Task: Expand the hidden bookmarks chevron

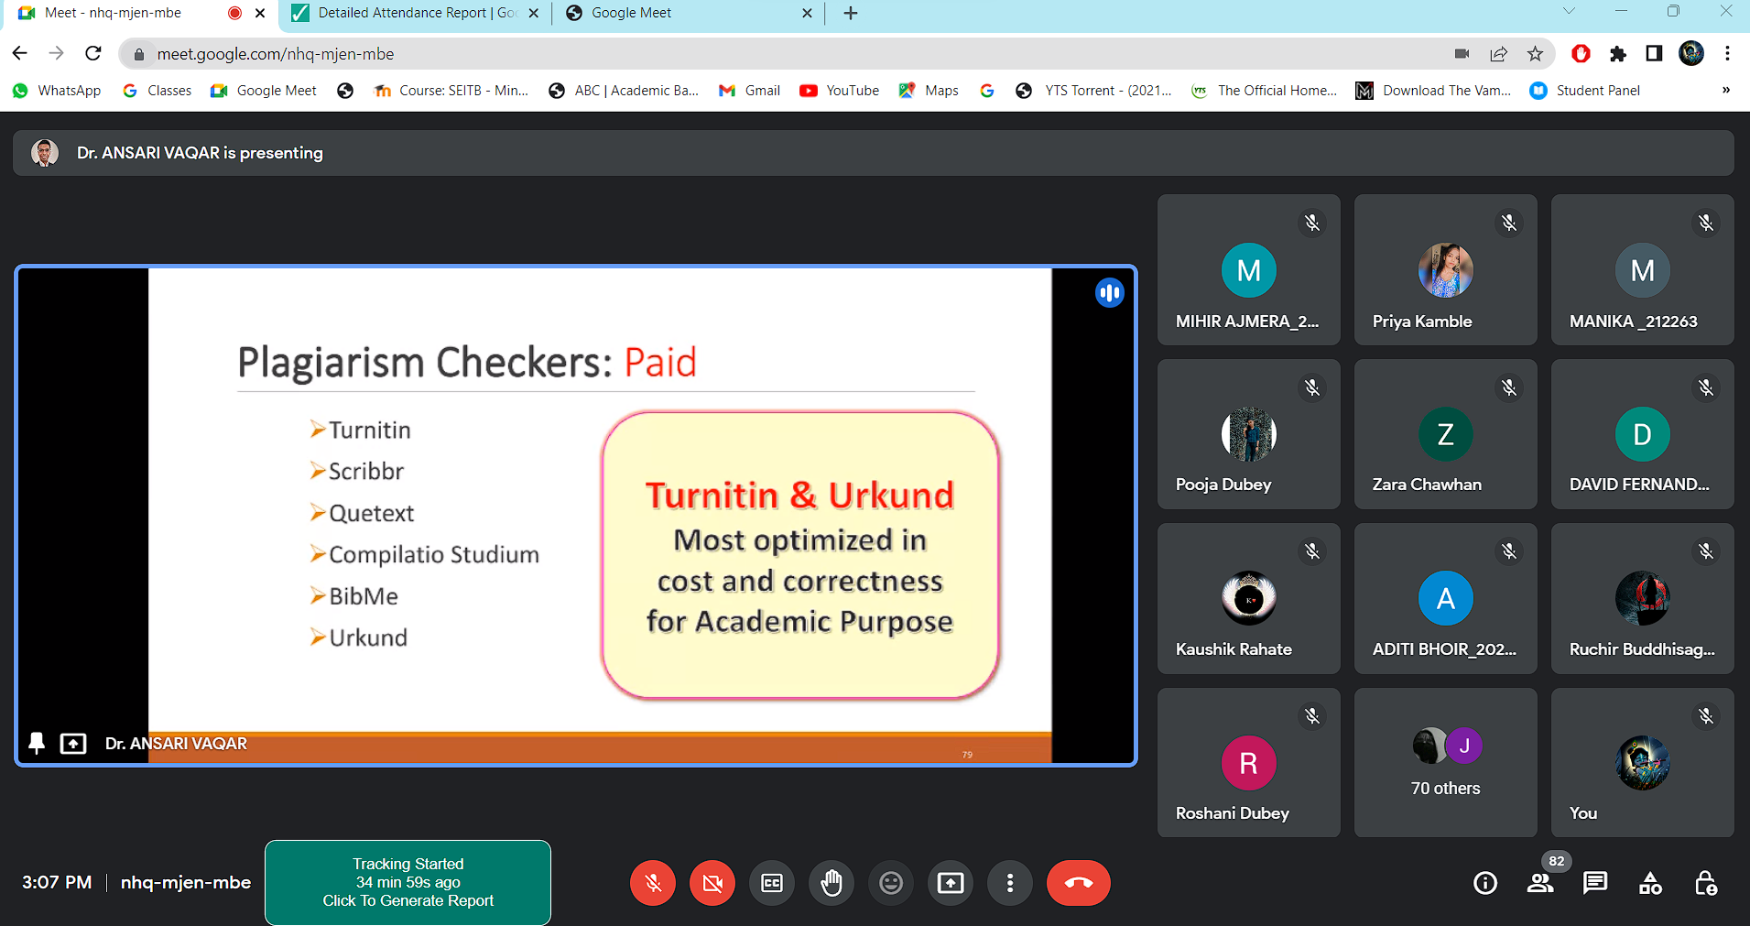Action: (1726, 90)
